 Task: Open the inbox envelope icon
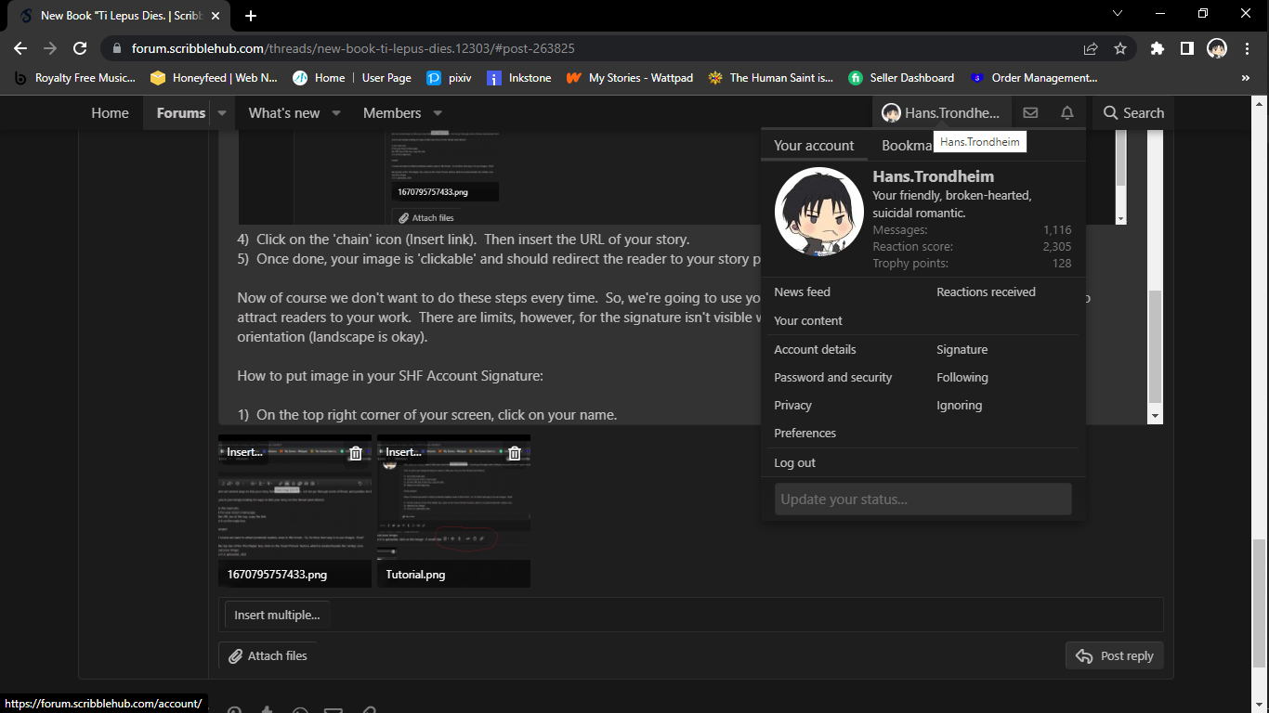(1030, 113)
